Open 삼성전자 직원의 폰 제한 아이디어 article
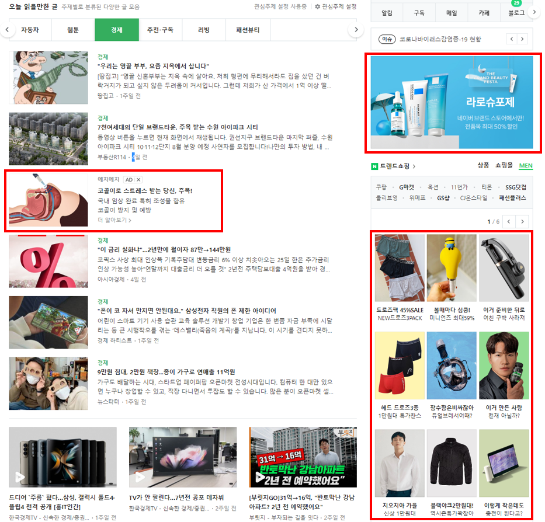 [x=187, y=311]
